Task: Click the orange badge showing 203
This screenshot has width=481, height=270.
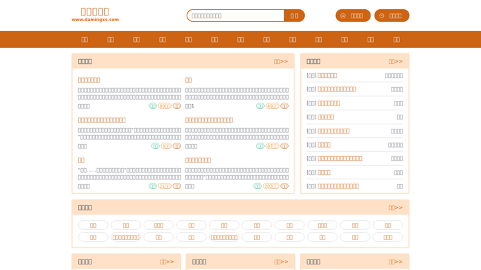Action: 271,186
